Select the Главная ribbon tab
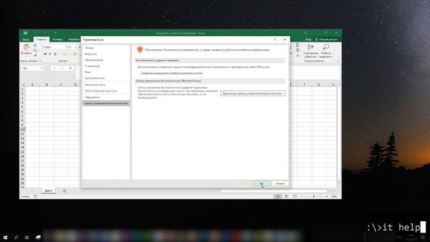Viewport: 430px width, 242px height. (42, 40)
